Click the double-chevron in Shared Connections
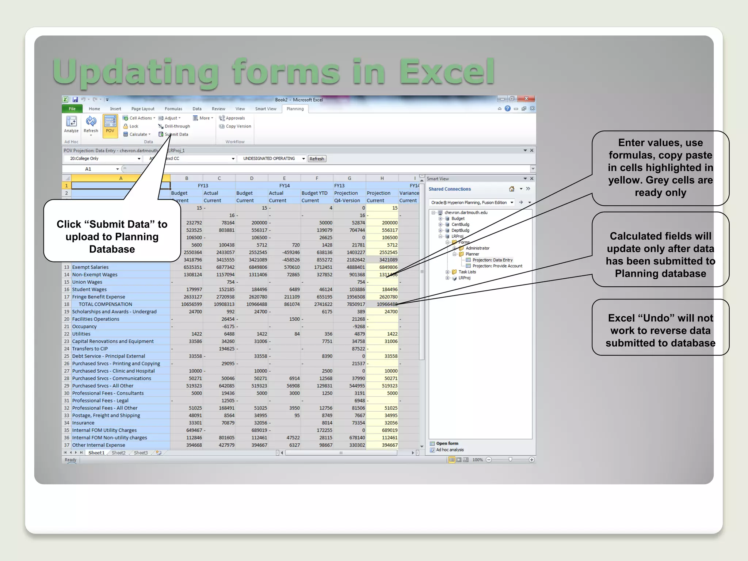This screenshot has width=748, height=561. (528, 189)
